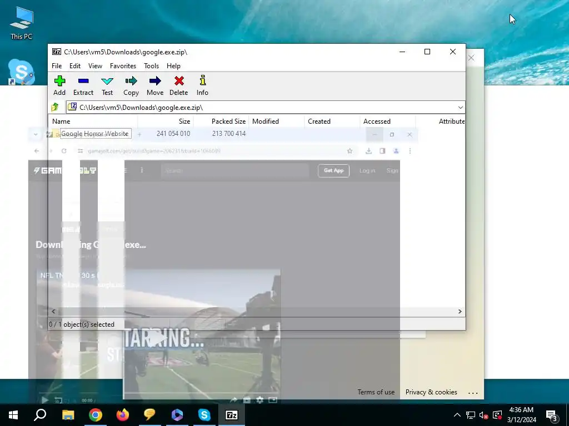The width and height of the screenshot is (569, 426).
Task: Open Chrome three-dot menu
Action: pos(410,151)
